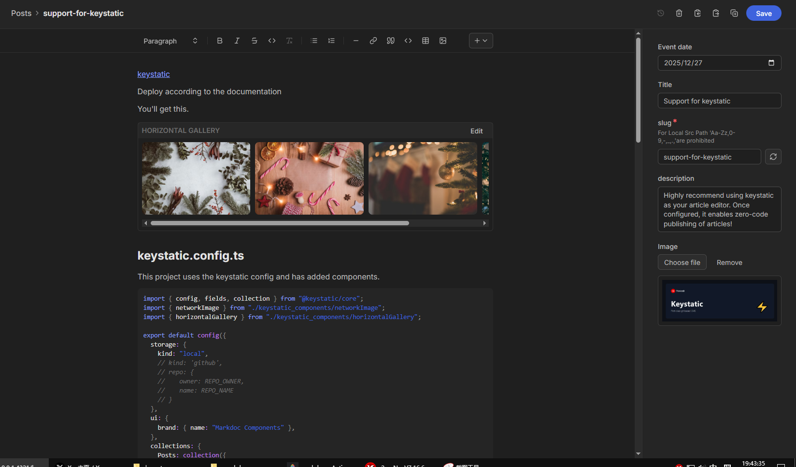Duplicate this entry using the copy icon

pos(734,13)
